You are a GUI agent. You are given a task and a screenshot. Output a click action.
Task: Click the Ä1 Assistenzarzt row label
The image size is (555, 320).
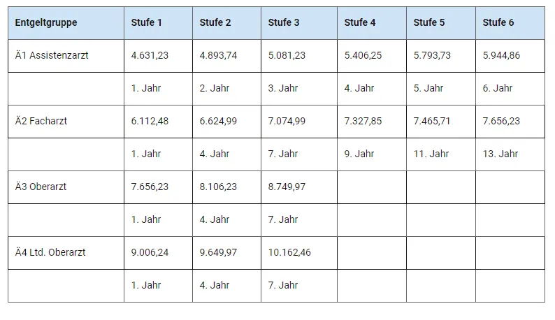(x=51, y=55)
